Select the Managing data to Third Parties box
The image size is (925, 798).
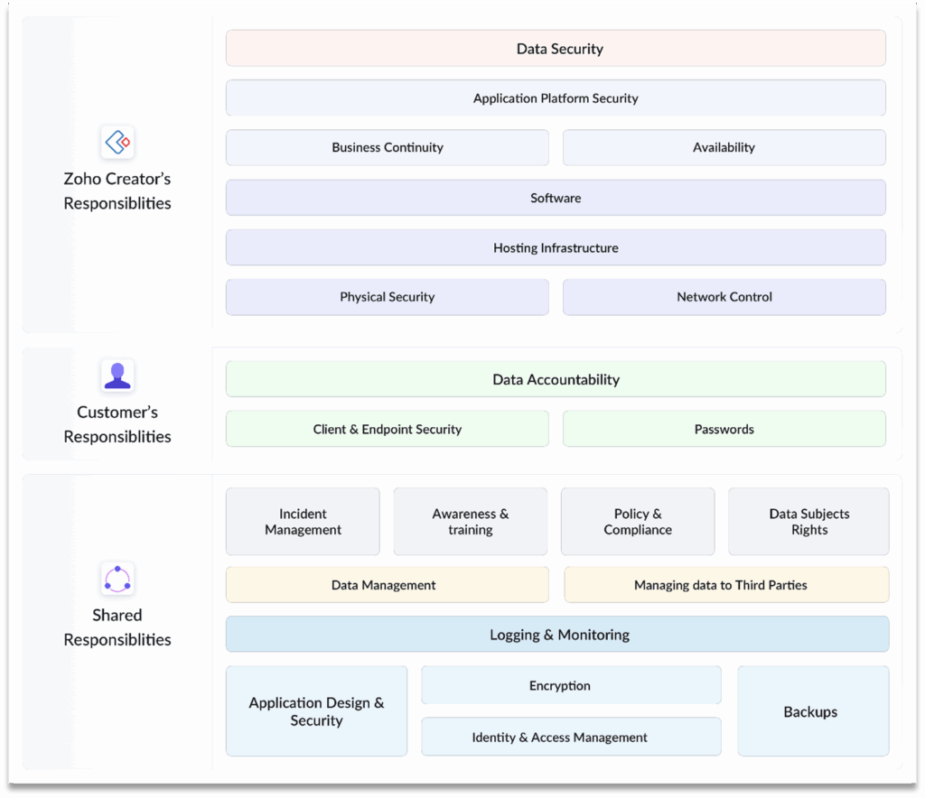click(726, 585)
